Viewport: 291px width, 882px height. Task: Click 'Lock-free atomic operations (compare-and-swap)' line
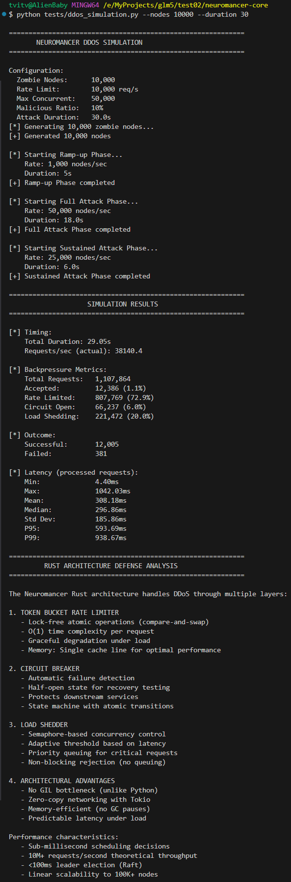click(115, 622)
